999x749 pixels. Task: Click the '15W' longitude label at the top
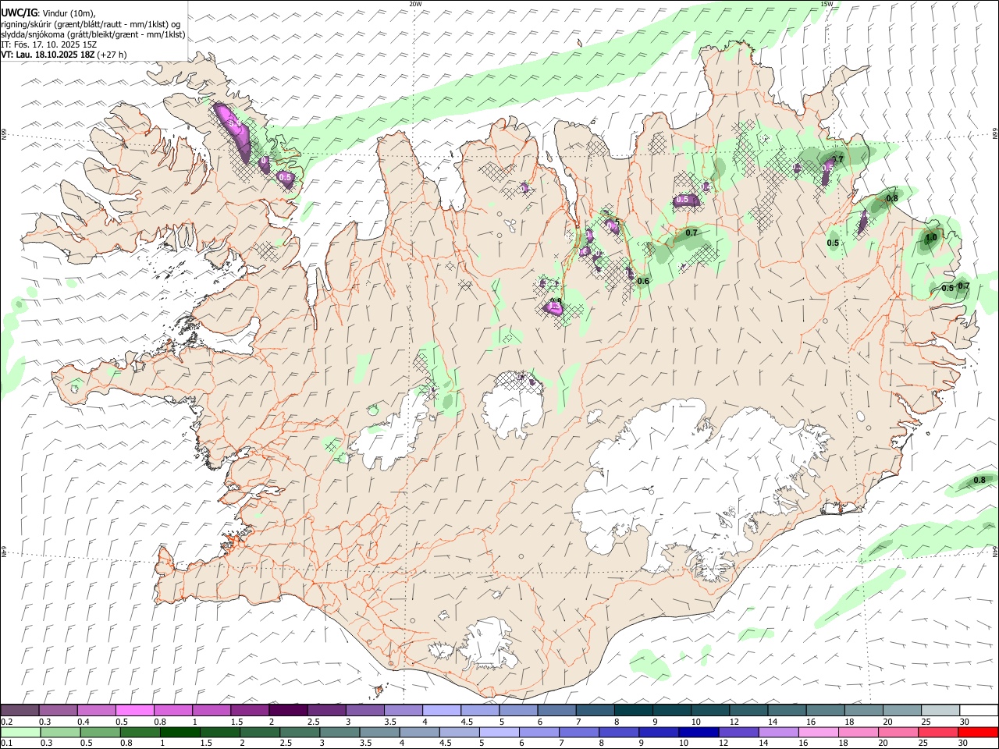pyautogui.click(x=827, y=4)
